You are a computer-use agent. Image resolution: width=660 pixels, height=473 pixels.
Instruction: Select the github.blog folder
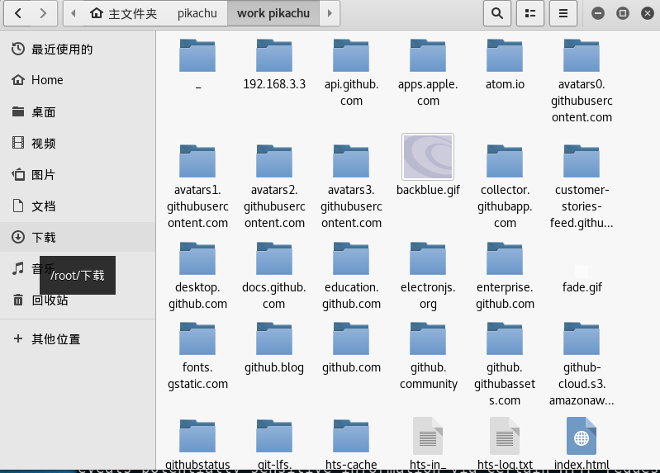(274, 348)
